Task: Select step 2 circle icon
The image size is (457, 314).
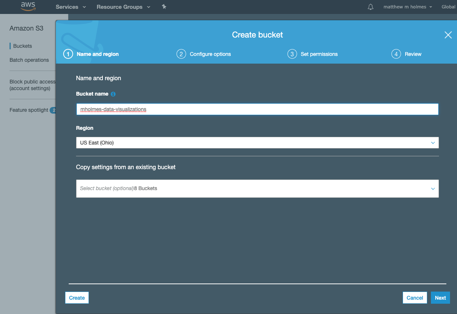Action: [x=181, y=54]
